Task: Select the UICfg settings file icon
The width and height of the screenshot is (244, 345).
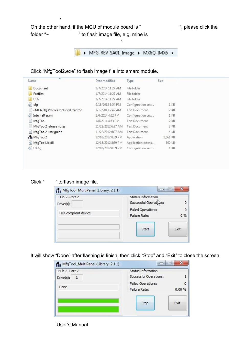Action: 30,148
